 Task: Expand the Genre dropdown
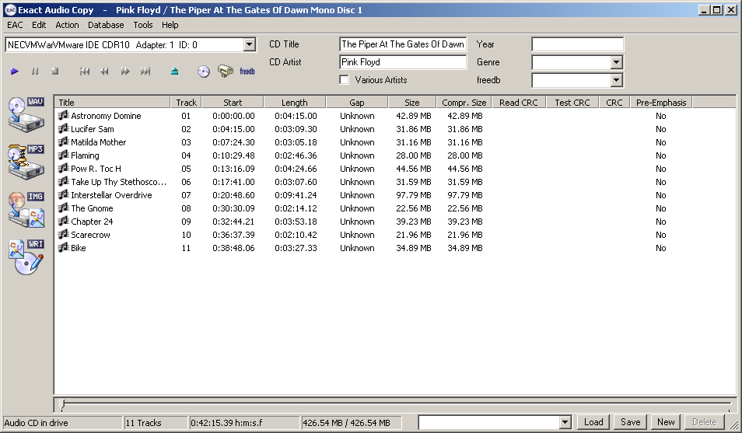(x=616, y=62)
